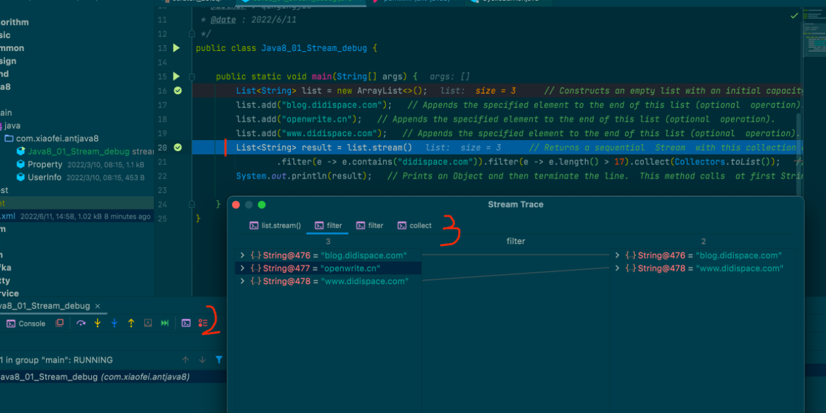826x413 pixels.
Task: Open Trace Current Stream Chain icon
Action: pos(203,323)
